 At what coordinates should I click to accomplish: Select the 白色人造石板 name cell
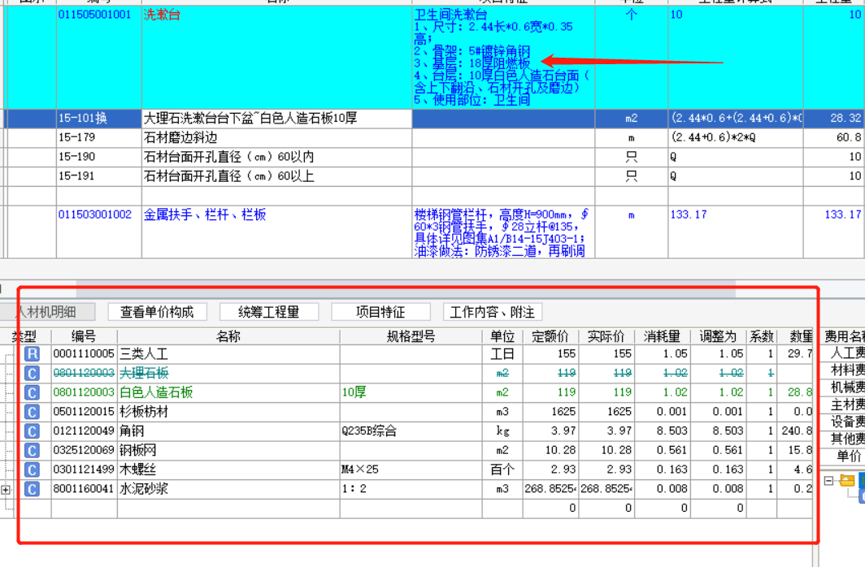[228, 392]
